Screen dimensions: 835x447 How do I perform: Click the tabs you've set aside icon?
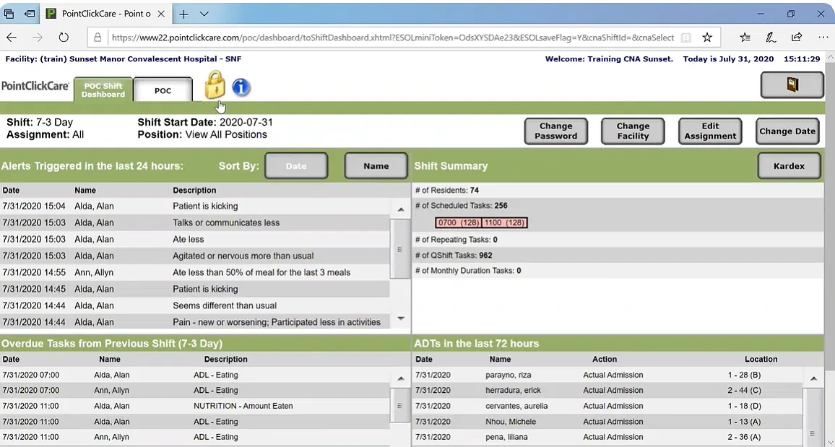9,14
